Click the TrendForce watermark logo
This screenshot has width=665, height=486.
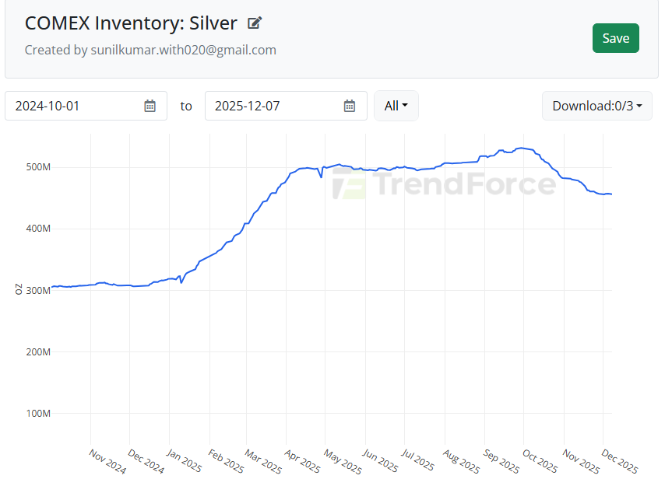coord(444,185)
